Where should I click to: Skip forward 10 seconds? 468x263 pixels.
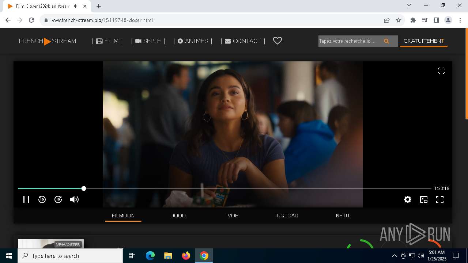pos(58,199)
